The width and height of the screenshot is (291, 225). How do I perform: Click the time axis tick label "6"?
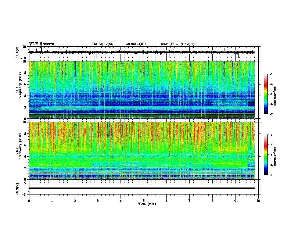pyautogui.click(x=167, y=201)
